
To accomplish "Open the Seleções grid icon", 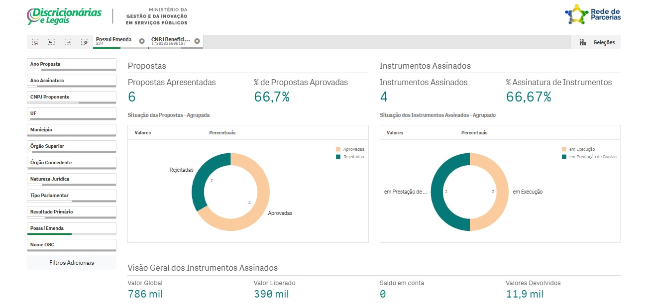I will coord(582,43).
